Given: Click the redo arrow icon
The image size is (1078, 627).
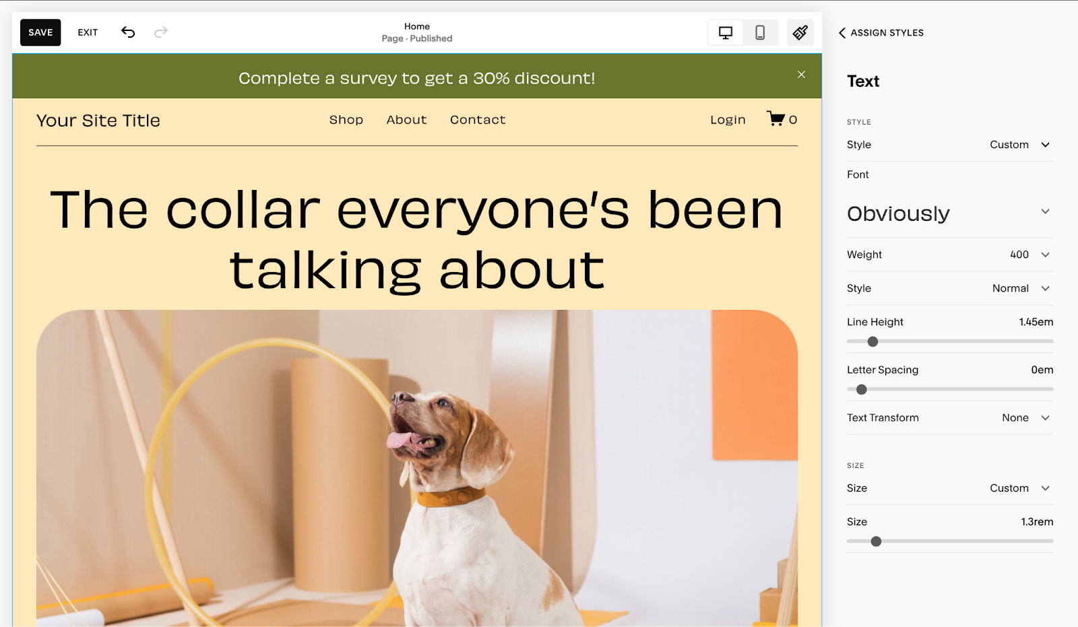Looking at the screenshot, I should [x=160, y=32].
